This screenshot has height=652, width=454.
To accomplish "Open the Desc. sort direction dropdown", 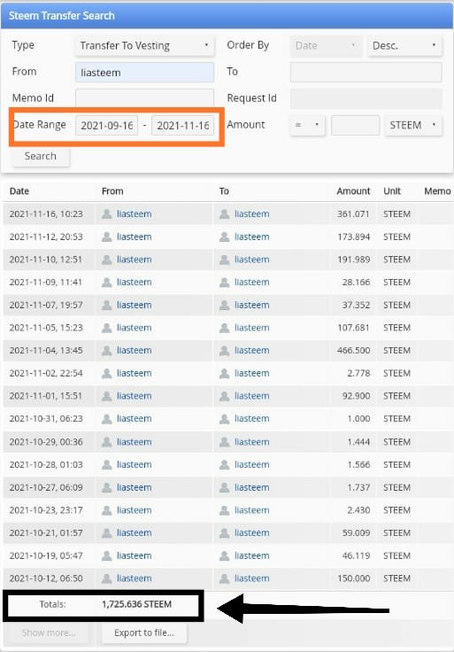I will [404, 46].
